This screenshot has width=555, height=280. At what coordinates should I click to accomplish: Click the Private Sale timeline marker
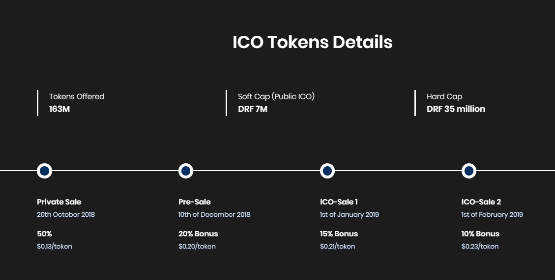44,171
